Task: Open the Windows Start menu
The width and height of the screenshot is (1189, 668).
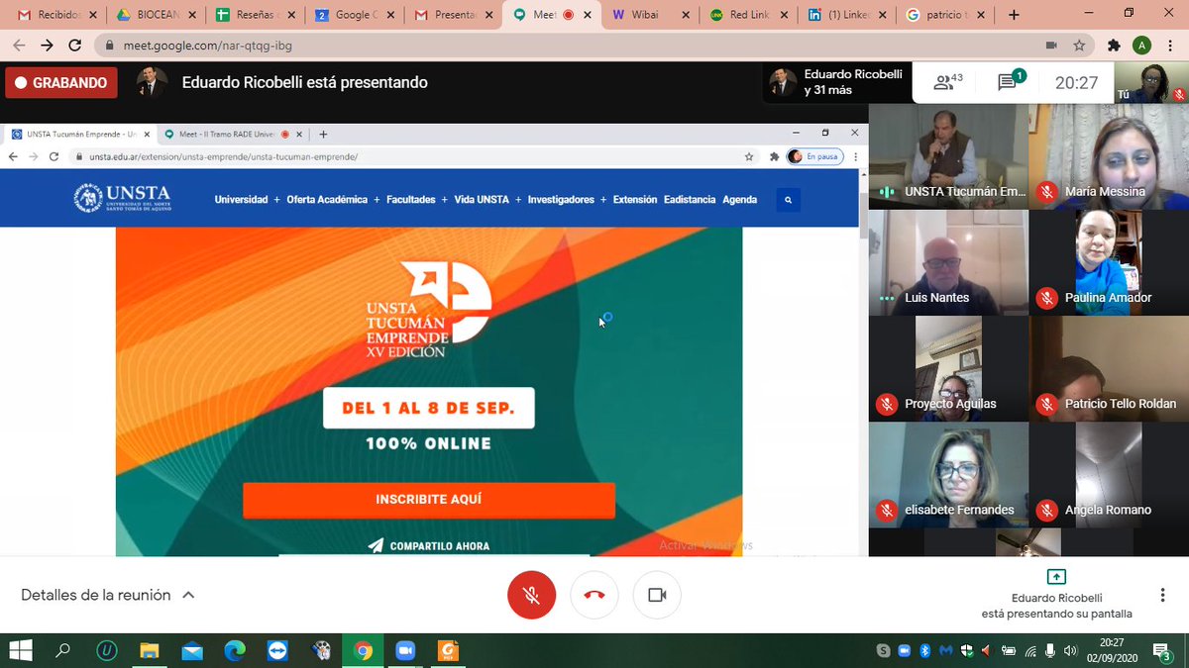Action: [20, 650]
